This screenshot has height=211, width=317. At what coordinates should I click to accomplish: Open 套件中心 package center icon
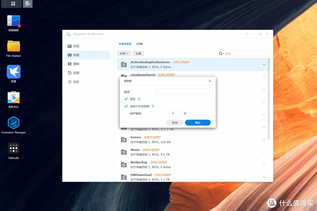14,97
